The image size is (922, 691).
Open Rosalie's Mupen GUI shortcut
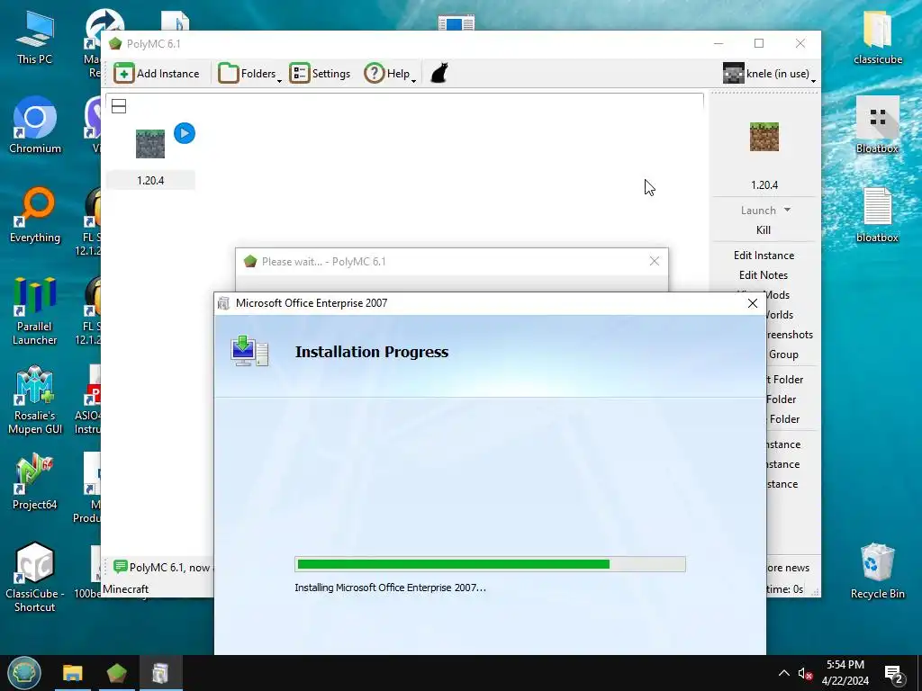pos(35,400)
